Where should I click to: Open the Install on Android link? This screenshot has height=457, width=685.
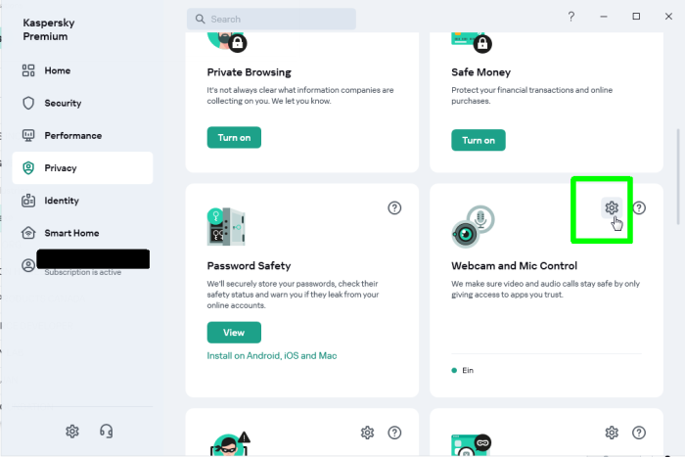[x=243, y=355]
